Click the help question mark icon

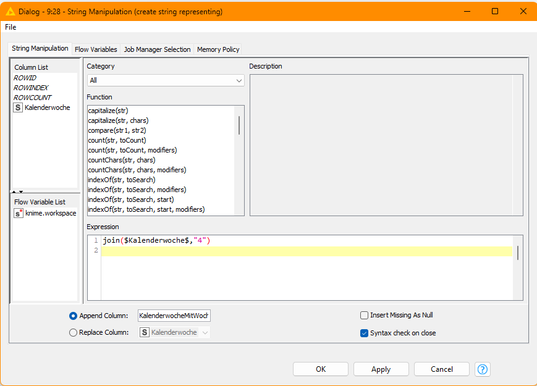click(x=483, y=369)
